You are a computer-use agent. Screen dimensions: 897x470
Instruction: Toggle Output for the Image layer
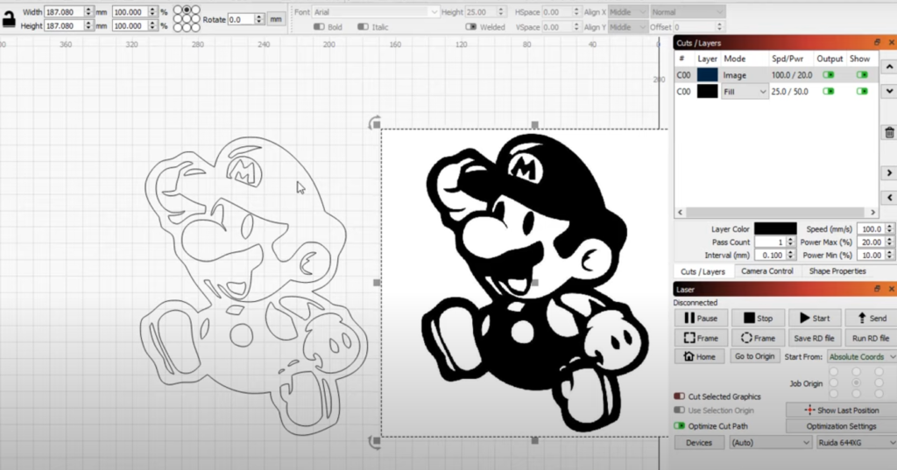tap(828, 75)
